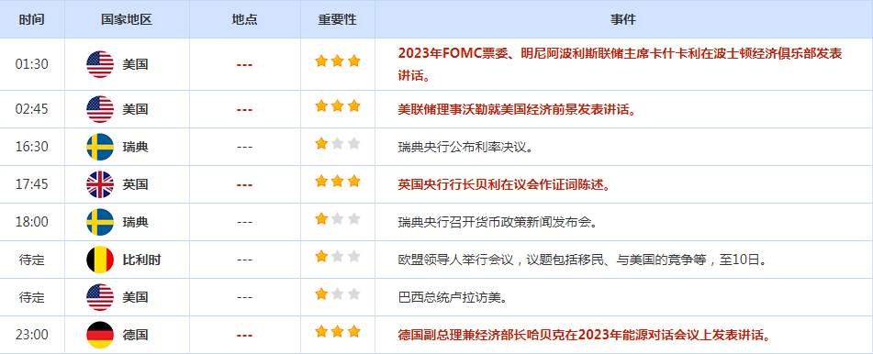This screenshot has width=873, height=354.
Task: Click the UK flag in the 17:45 row
Action: pyautogui.click(x=100, y=184)
